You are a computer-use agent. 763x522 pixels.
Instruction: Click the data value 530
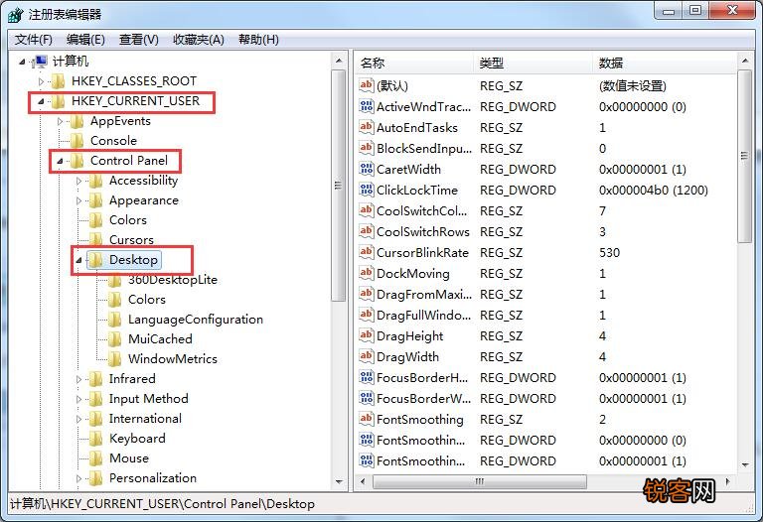[609, 252]
